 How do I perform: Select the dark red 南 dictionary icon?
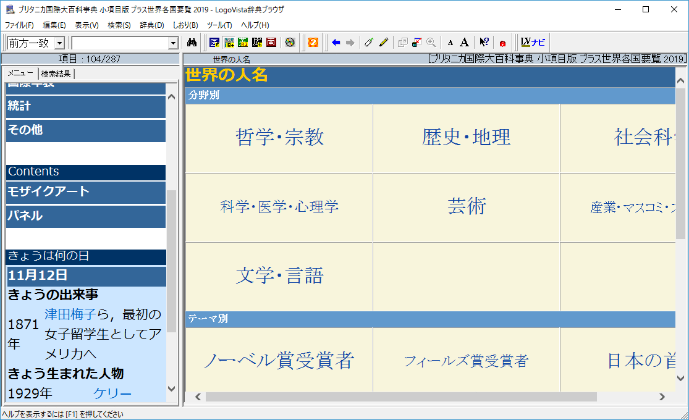point(271,43)
